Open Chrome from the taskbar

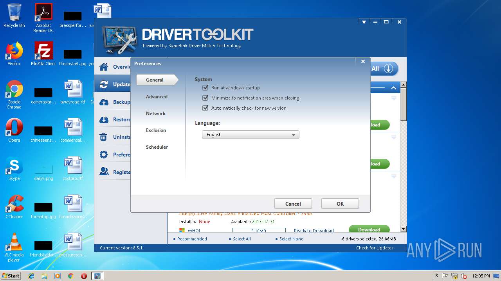coord(70,276)
